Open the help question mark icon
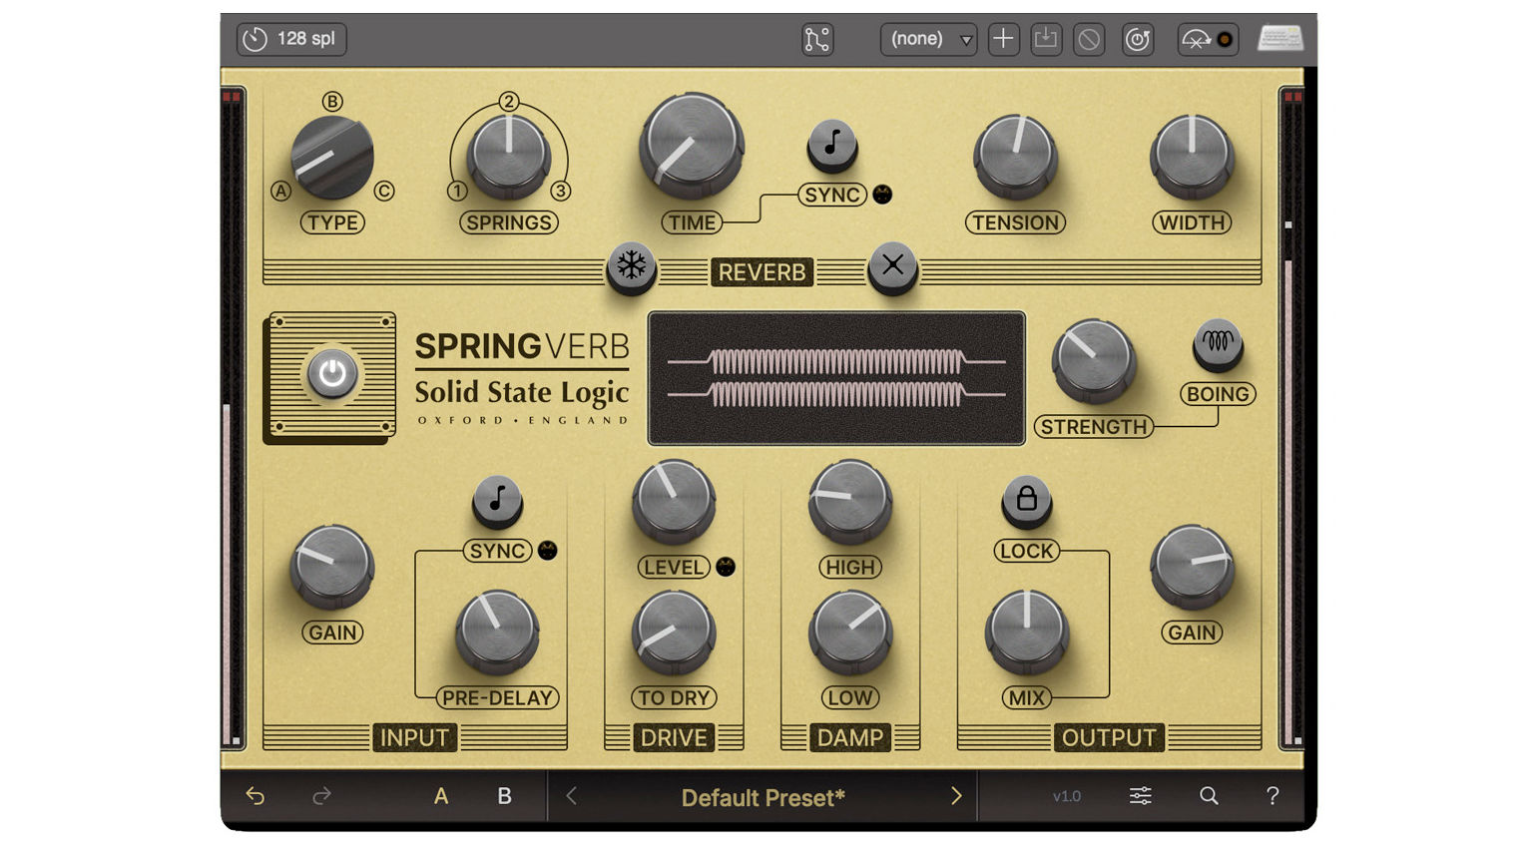The width and height of the screenshot is (1537, 848). coord(1274,796)
